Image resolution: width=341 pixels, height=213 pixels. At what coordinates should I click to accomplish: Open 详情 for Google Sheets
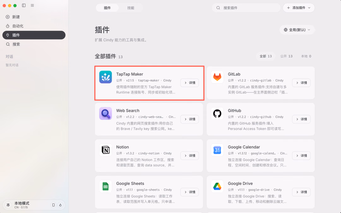(190, 192)
